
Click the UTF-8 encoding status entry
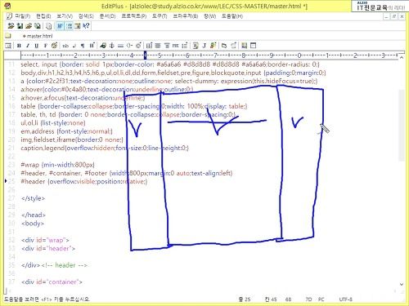(346, 299)
